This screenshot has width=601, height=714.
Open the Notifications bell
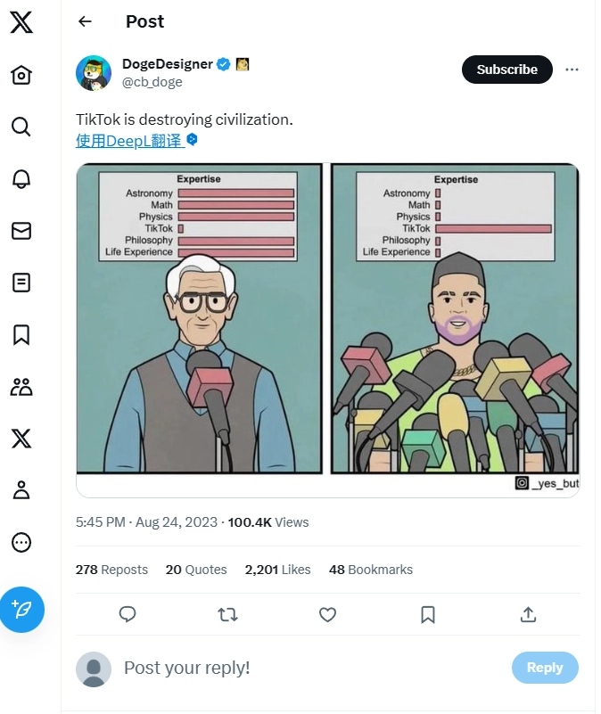pos(21,179)
